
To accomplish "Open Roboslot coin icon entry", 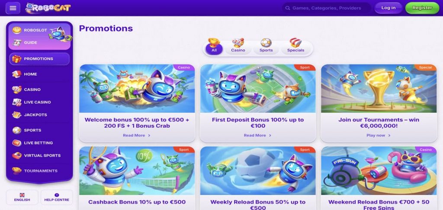I will [x=17, y=30].
